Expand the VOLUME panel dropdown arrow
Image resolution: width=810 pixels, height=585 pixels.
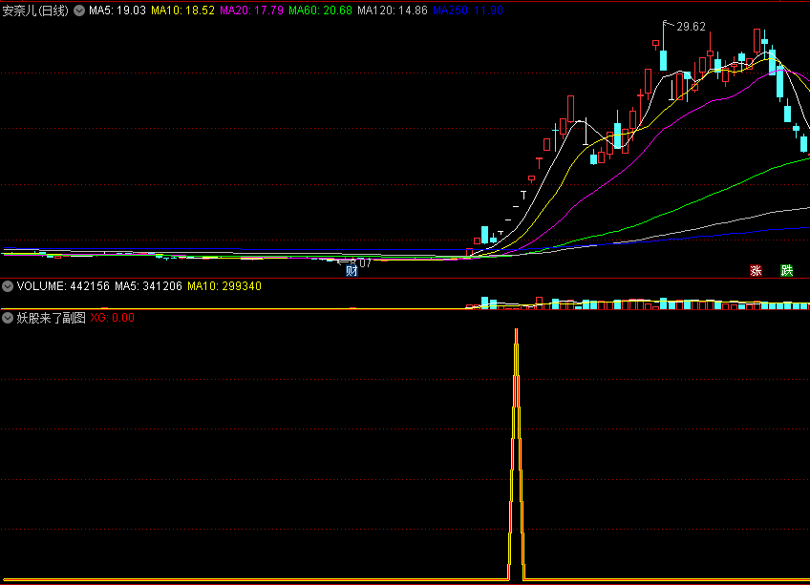pyautogui.click(x=8, y=286)
